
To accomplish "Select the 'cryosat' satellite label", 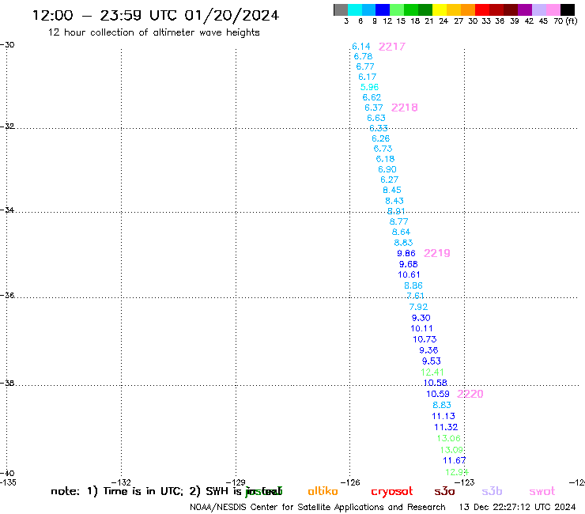I will click(392, 492).
